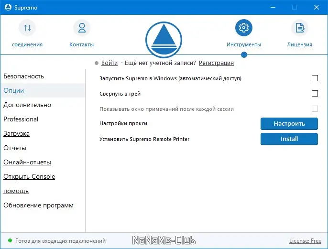Minimize the Supremo window
Viewport: 328px width, 249px height.
[273, 7]
